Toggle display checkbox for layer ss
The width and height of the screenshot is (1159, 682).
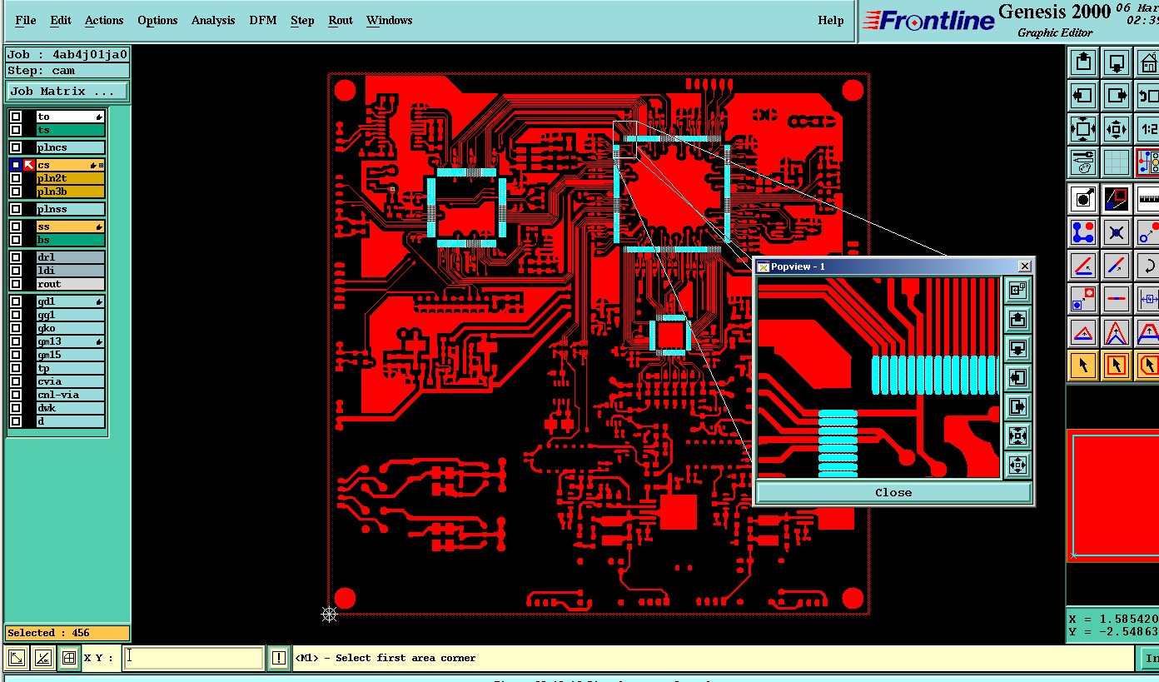16,227
